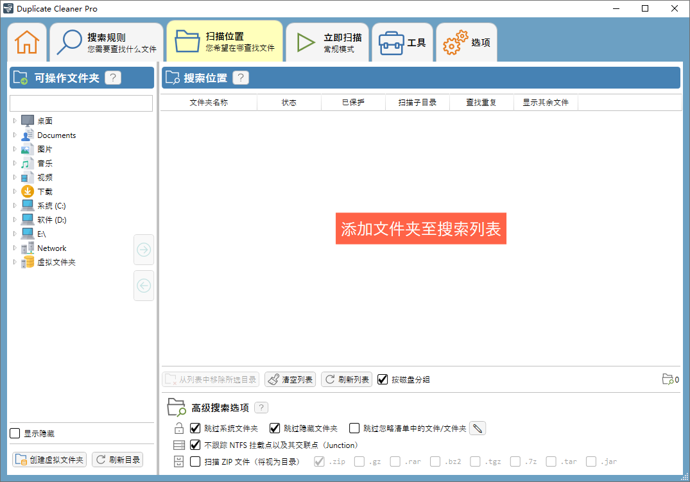Toggle the .zip checkbox

pyautogui.click(x=320, y=461)
